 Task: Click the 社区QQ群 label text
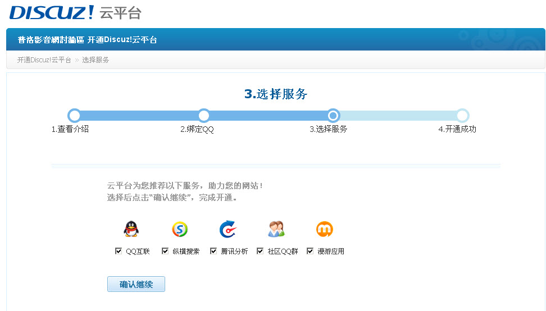[x=283, y=251]
